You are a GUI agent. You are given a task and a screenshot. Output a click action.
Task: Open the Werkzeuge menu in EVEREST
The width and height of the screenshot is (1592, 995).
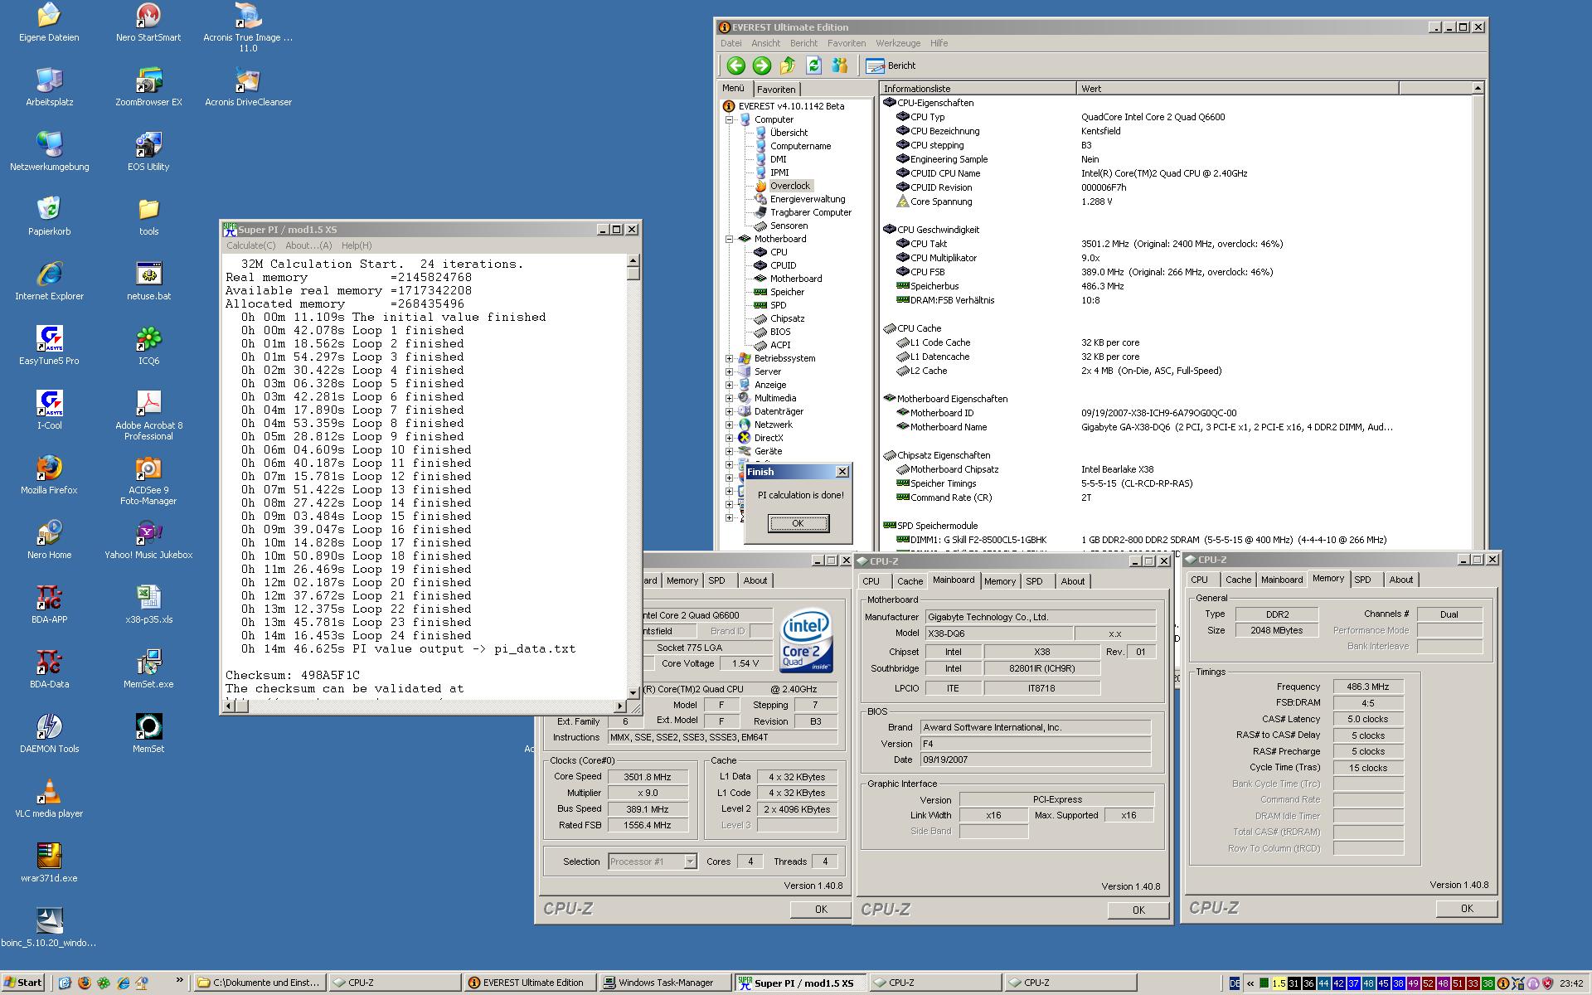pos(898,43)
